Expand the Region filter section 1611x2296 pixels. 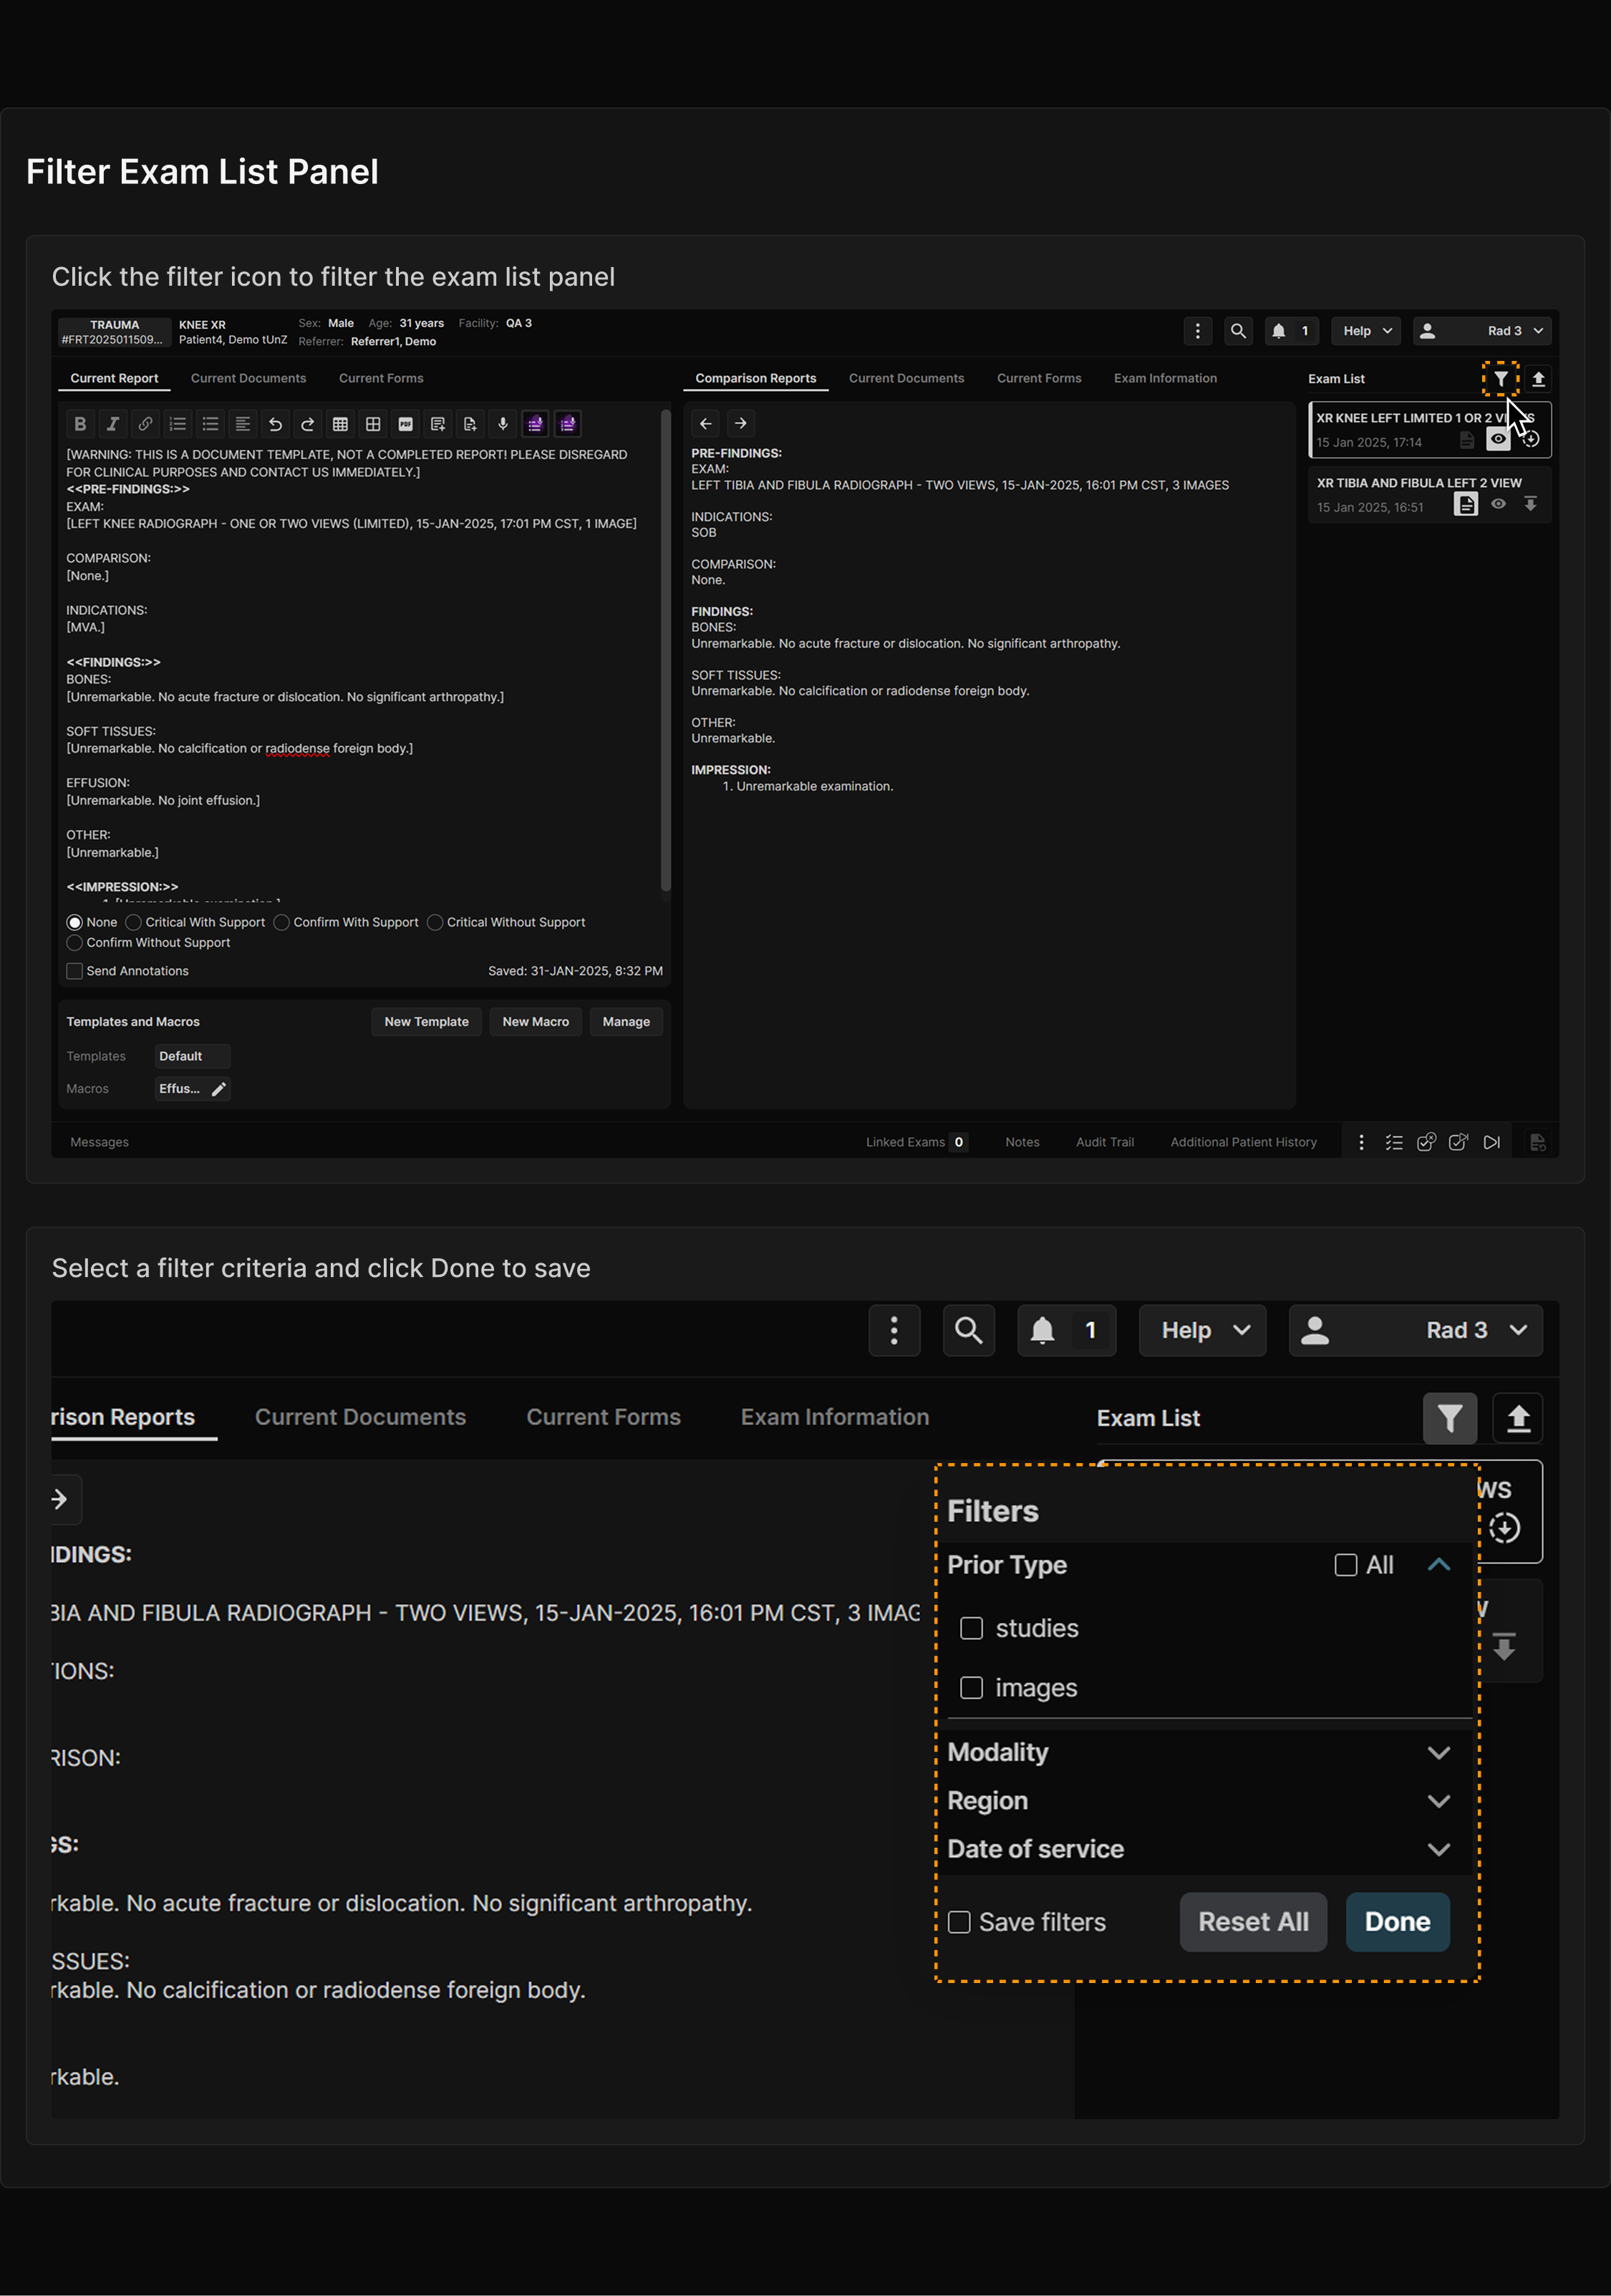[x=1439, y=1801]
